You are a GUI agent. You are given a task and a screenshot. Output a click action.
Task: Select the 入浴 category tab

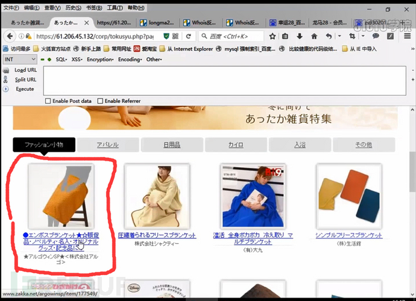pos(300,145)
